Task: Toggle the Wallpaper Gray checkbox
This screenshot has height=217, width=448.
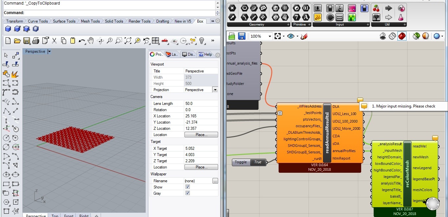Action: point(187,193)
